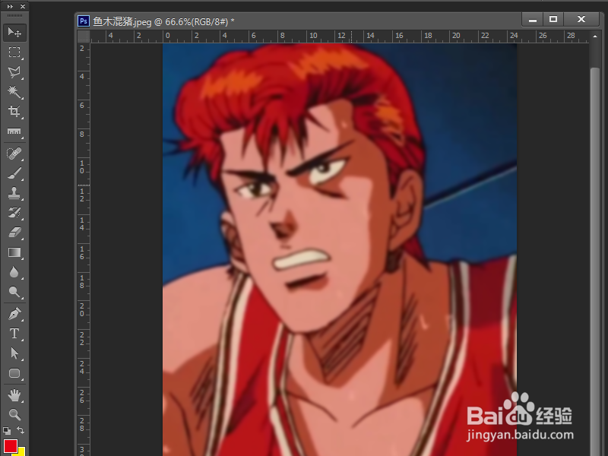The image size is (608, 456).
Task: Maximize the document window
Action: point(553,20)
